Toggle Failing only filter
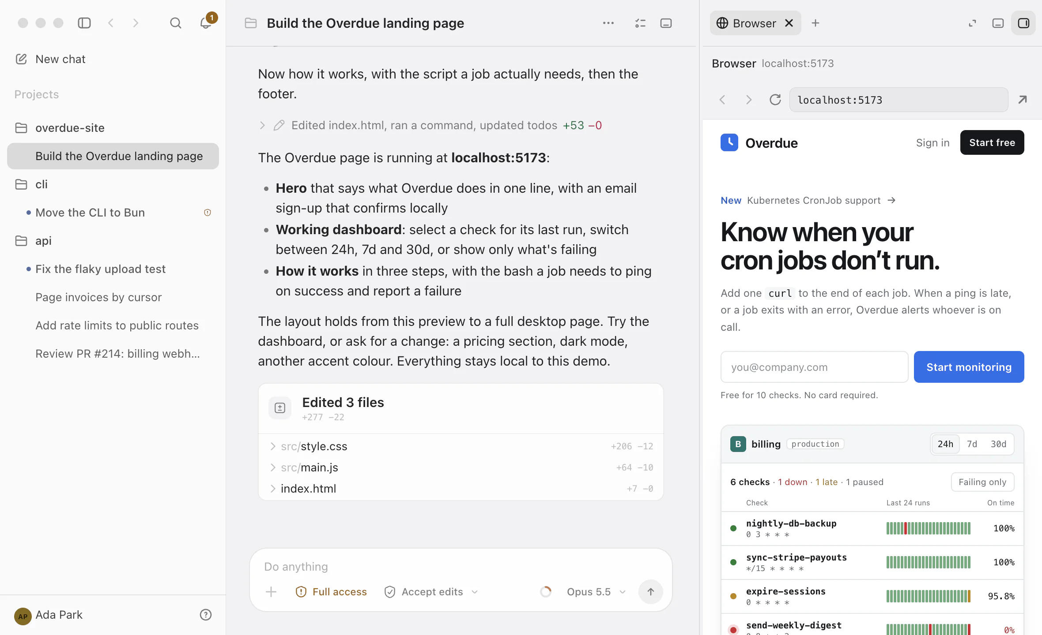The width and height of the screenshot is (1042, 635). pos(982,482)
